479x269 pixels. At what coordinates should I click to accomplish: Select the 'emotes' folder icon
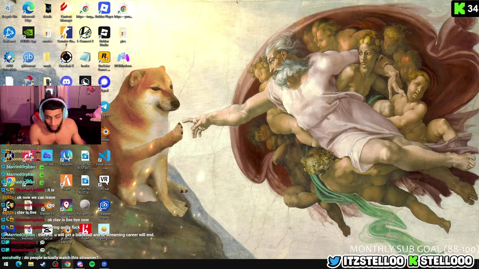tap(48, 35)
